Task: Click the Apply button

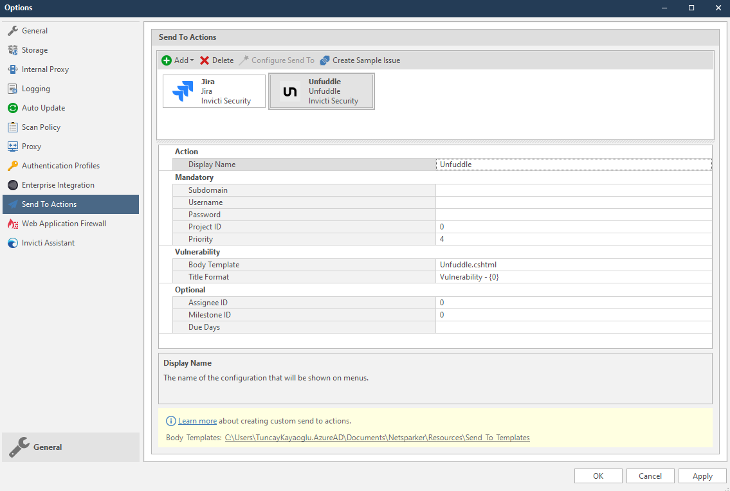Action: point(702,476)
